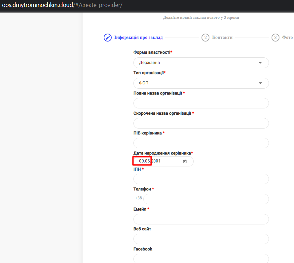Click the +38 phone prefix text
Viewport: 294px width, 263px height.
[138, 198]
